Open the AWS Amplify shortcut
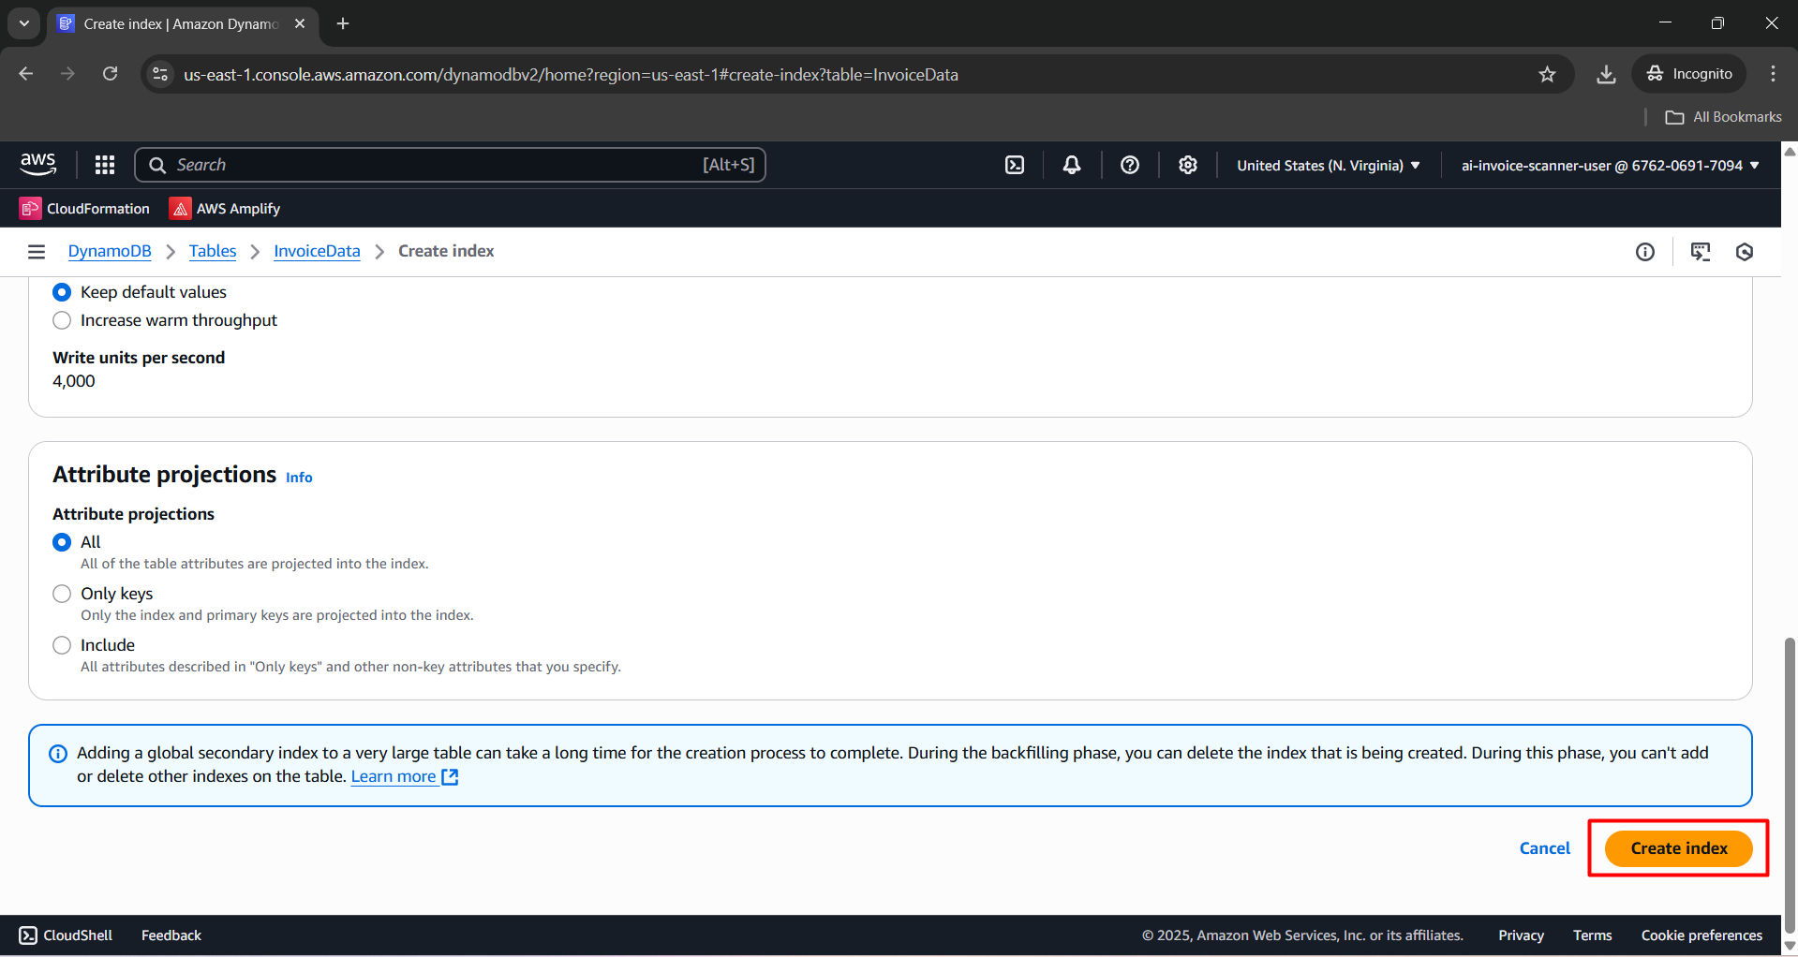 [x=225, y=209]
